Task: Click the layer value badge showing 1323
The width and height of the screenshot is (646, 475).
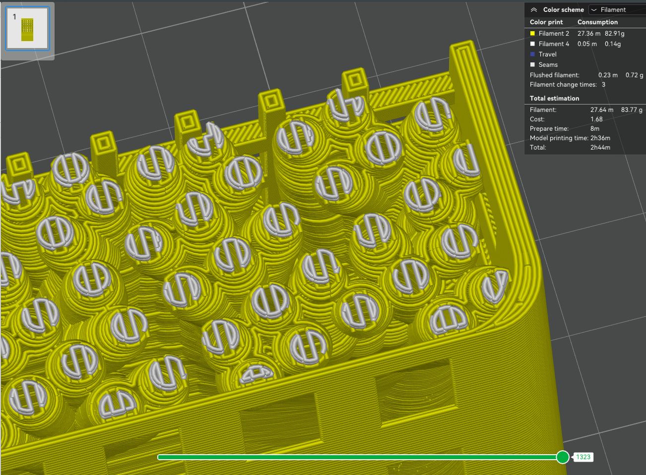Action: coord(584,458)
